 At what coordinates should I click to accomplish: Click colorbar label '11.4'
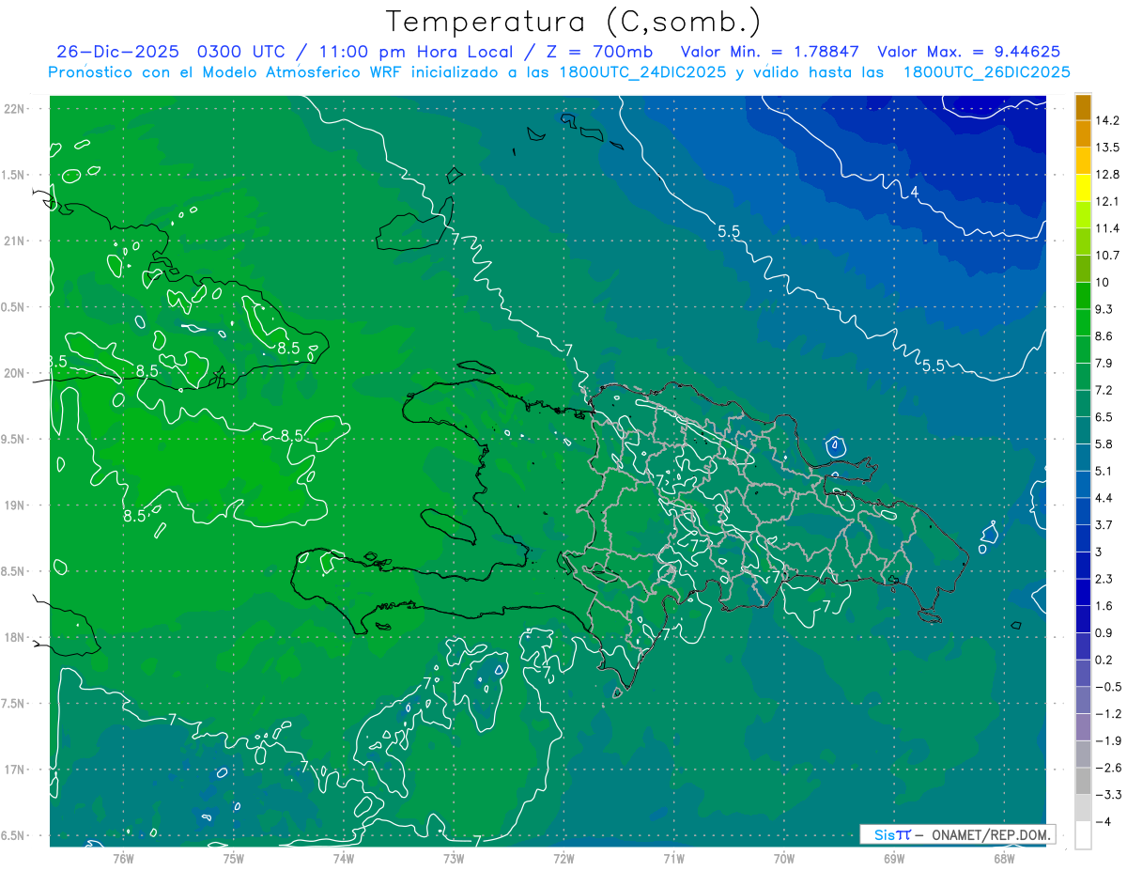point(1109,228)
